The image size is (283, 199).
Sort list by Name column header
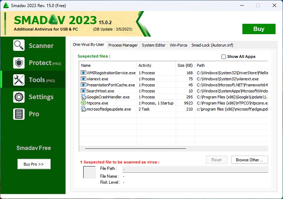tap(108, 65)
